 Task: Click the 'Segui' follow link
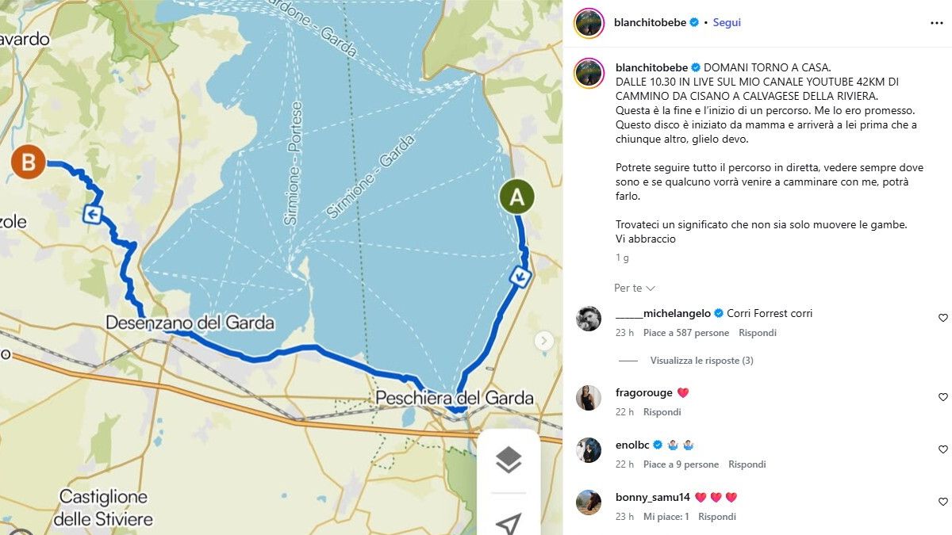pyautogui.click(x=727, y=23)
